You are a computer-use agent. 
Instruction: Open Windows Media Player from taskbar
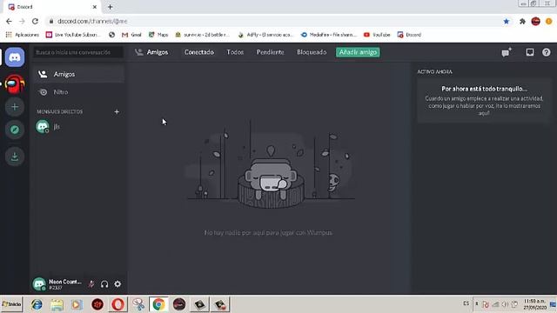(x=77, y=304)
